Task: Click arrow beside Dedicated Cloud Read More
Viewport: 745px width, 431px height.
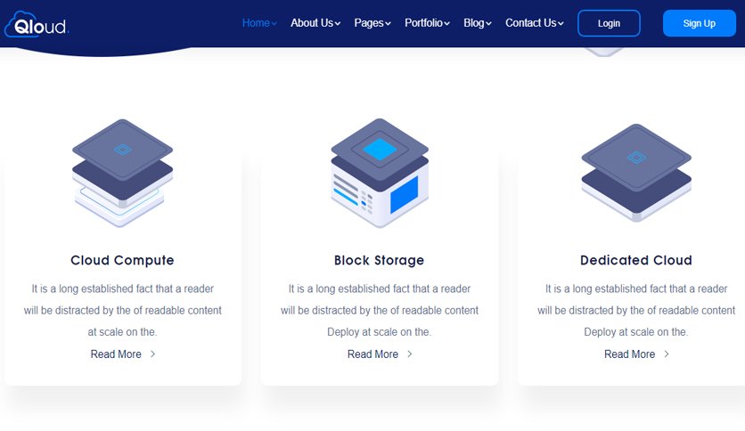Action: coord(667,354)
